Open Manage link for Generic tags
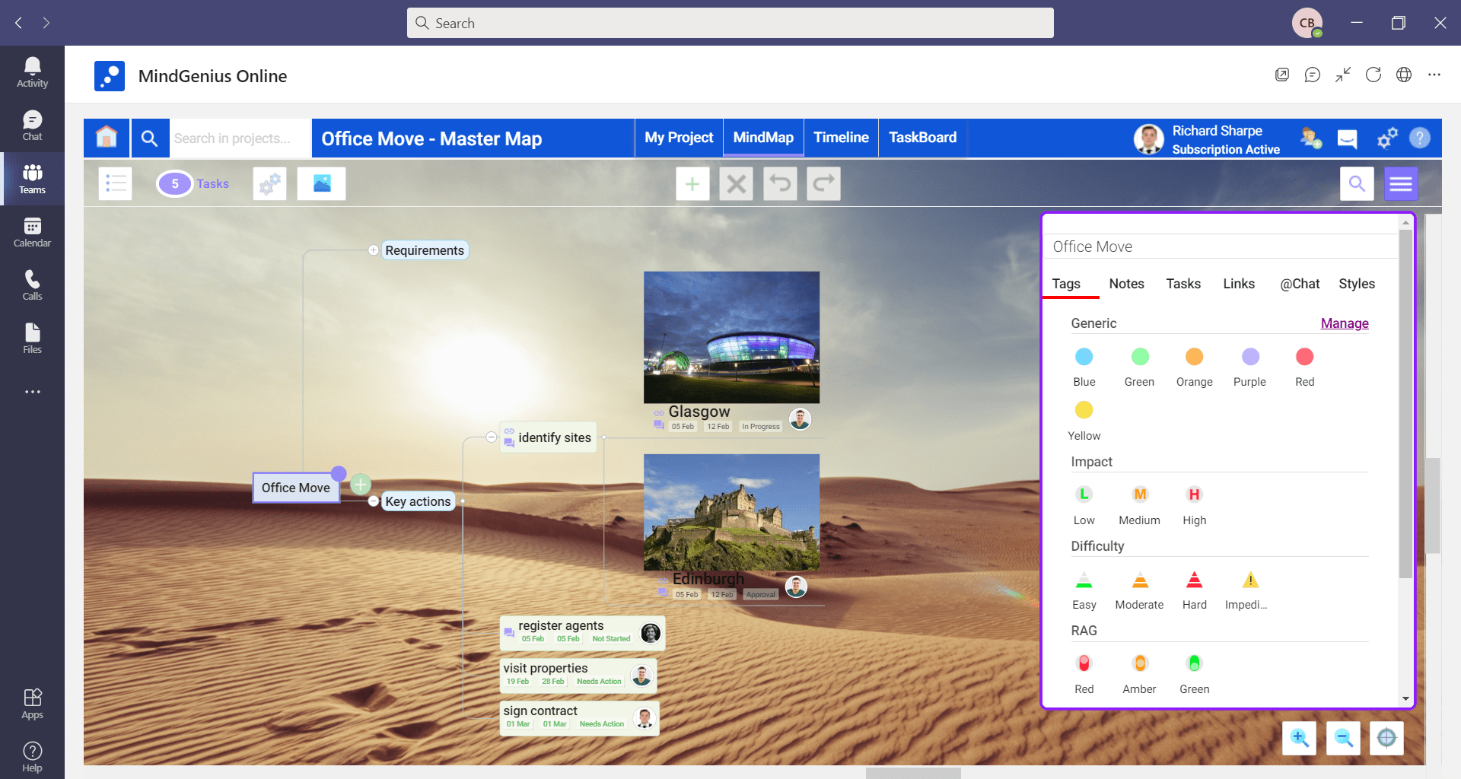Image resolution: width=1461 pixels, height=779 pixels. [1344, 323]
